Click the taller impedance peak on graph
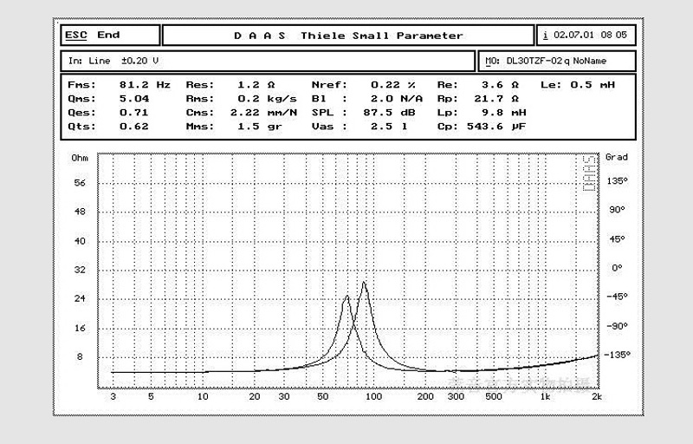This screenshot has height=444, width=693. pyautogui.click(x=364, y=283)
